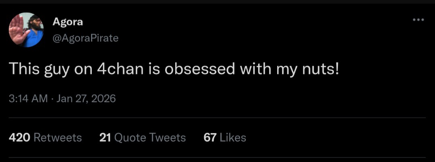Click the bold 420 retweet count
Image resolution: width=435 pixels, height=162 pixels.
19,138
